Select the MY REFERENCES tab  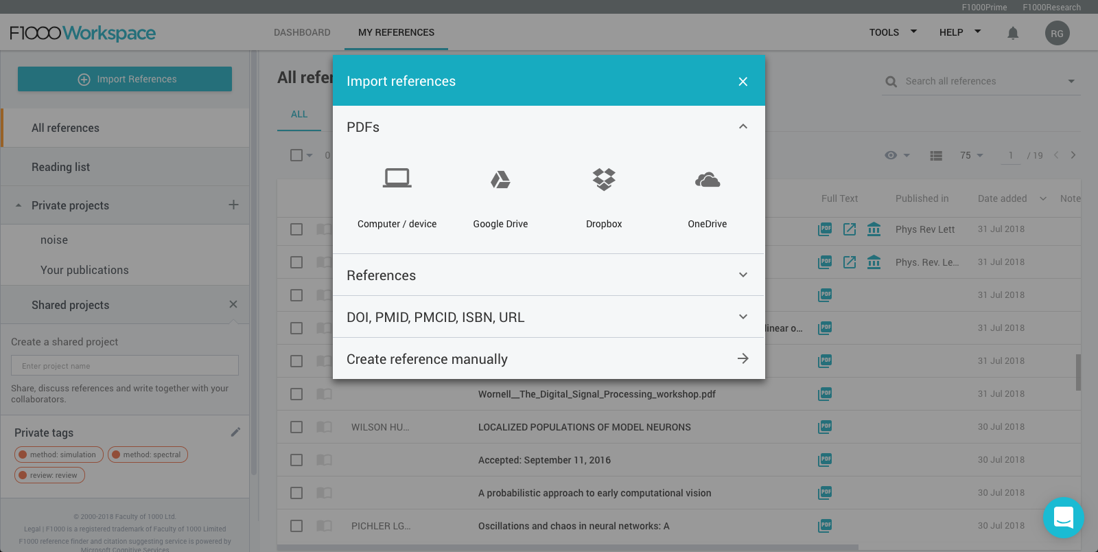(396, 32)
